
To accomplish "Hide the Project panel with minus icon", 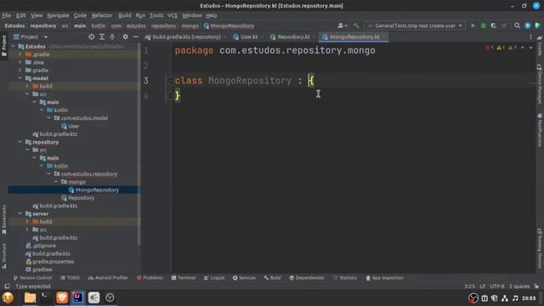I will click(136, 37).
